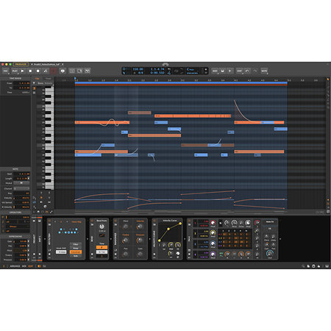Start playback with the transport play button
The height and width of the screenshot is (331, 331).
[23, 71]
